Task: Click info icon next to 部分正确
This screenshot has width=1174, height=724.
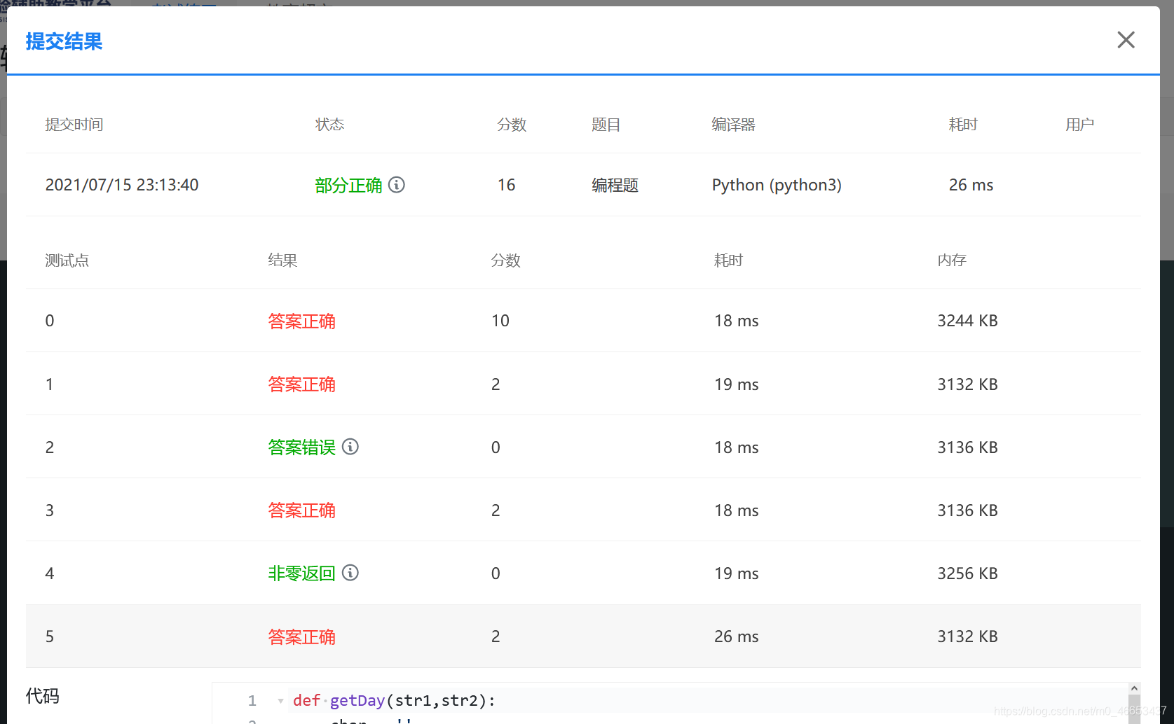Action: (397, 185)
